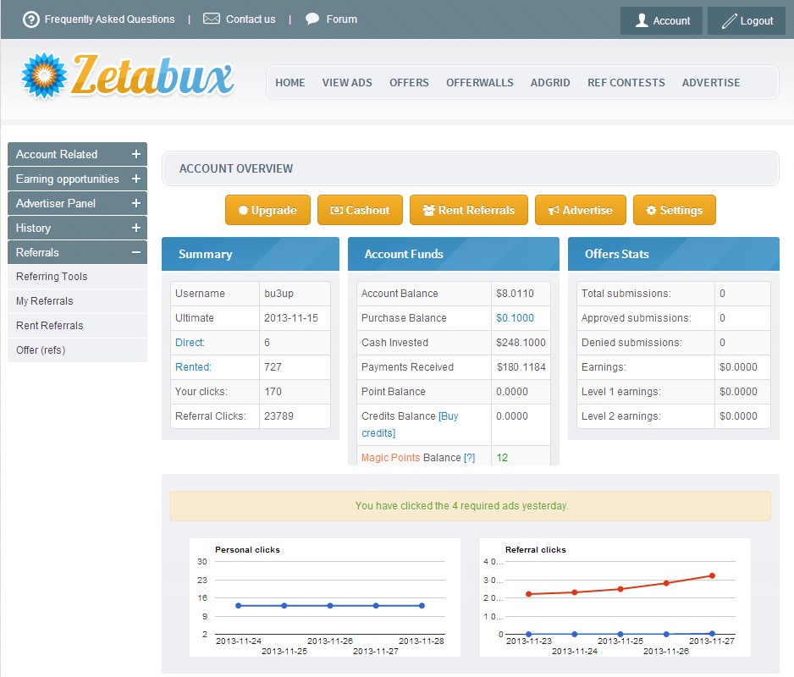This screenshot has width=794, height=677.
Task: Click the Level 2 earnings label
Action: [620, 416]
